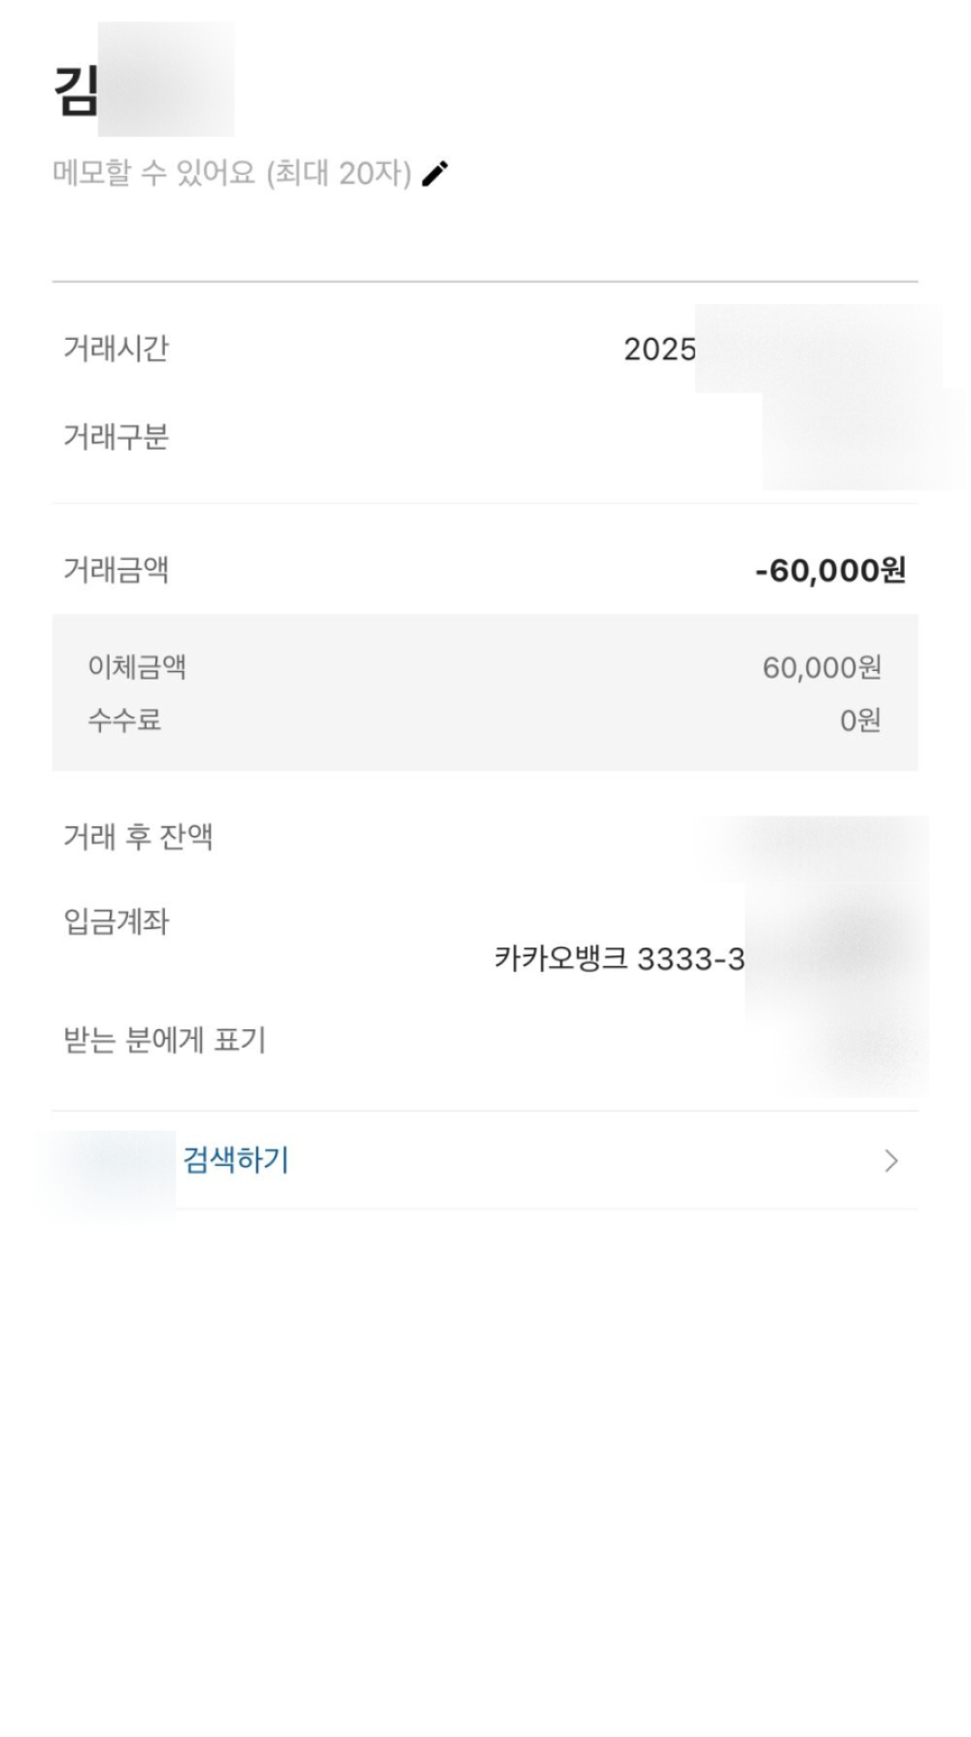
Task: Tap the bold -60,000원 transaction amount
Action: (x=830, y=570)
